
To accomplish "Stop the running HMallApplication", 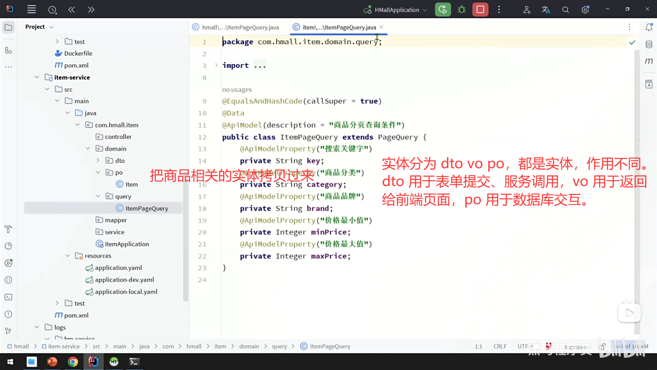I will click(480, 10).
